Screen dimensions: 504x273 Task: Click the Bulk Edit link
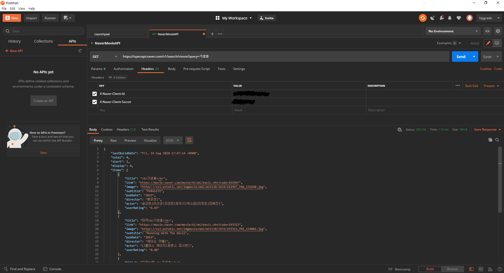[472, 86]
